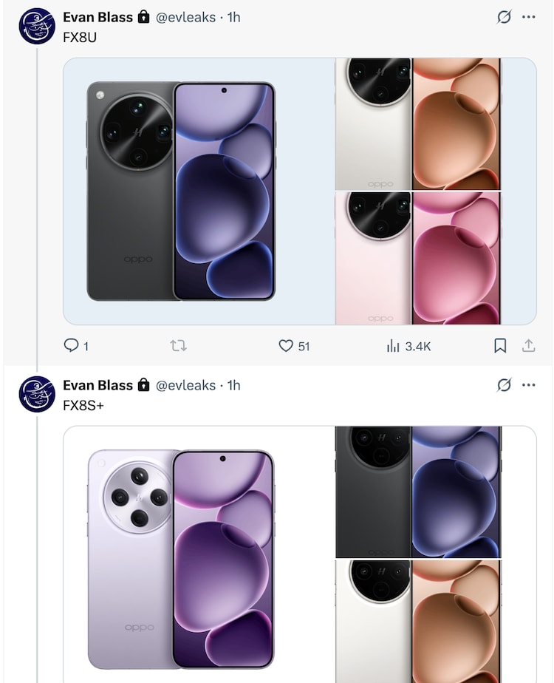The width and height of the screenshot is (554, 683).
Task: Open Evan Blass name on FX8U tweet
Action: 98,17
